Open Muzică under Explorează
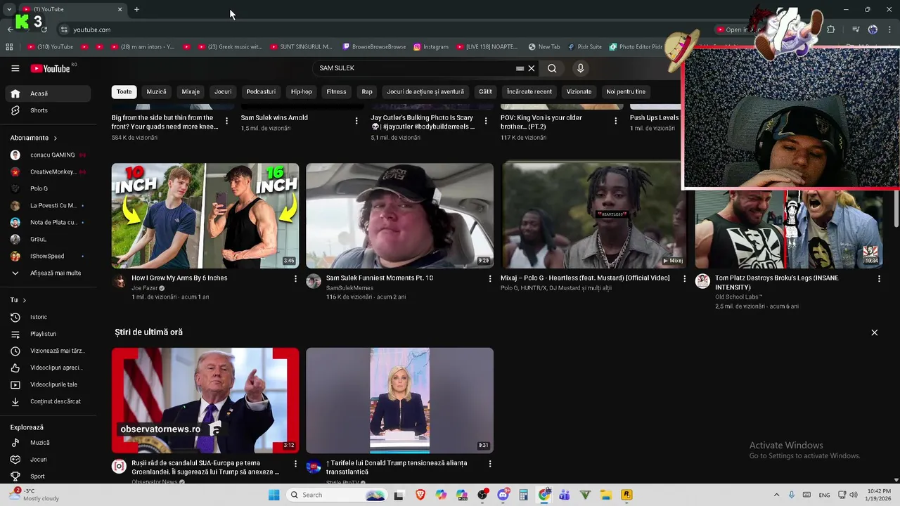 click(x=46, y=443)
